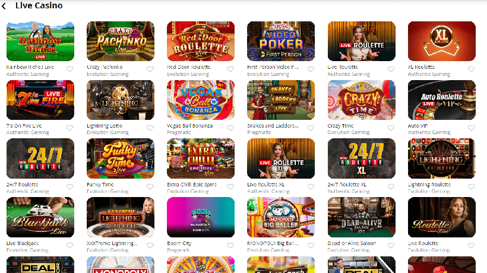Open First Person Video Poker thumbnail
This screenshot has height=273, width=487.
coord(281,41)
